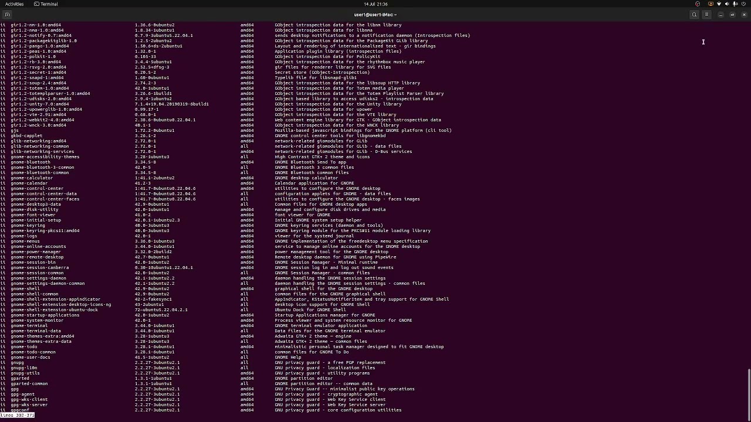751x422 pixels.
Task: Click the pager status 'lines 302-375'
Action: (x=18, y=415)
